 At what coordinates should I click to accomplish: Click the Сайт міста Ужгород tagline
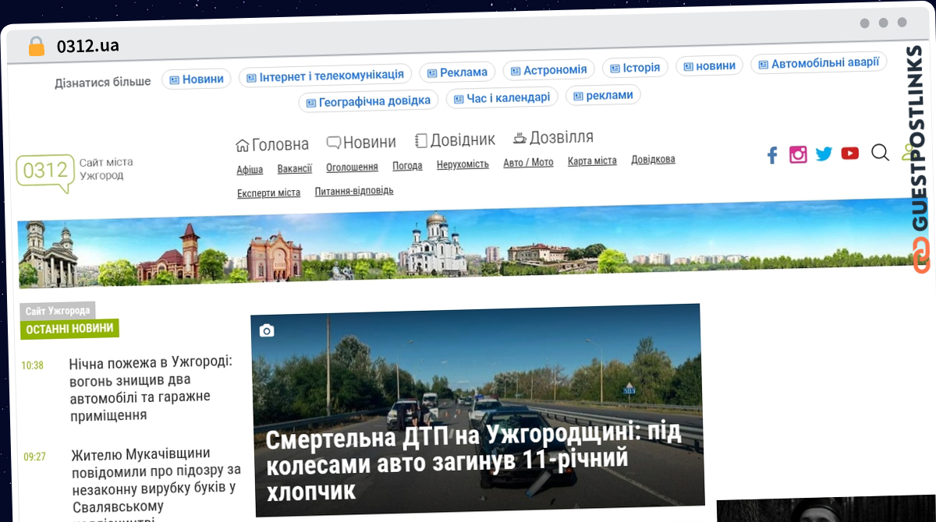click(x=106, y=168)
